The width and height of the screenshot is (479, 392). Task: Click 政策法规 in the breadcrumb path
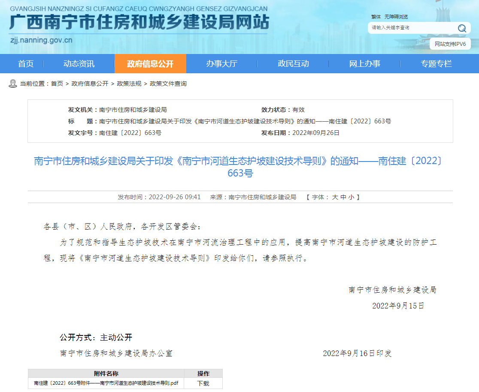(129, 84)
